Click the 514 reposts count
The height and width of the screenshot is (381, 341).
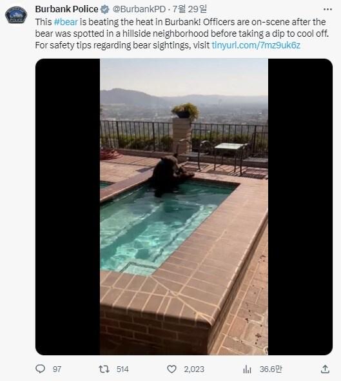pyautogui.click(x=122, y=369)
